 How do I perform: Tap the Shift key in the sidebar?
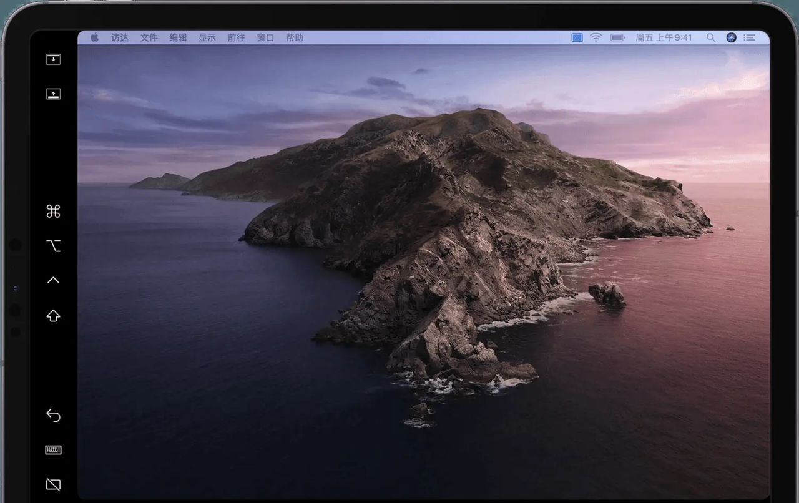[53, 316]
